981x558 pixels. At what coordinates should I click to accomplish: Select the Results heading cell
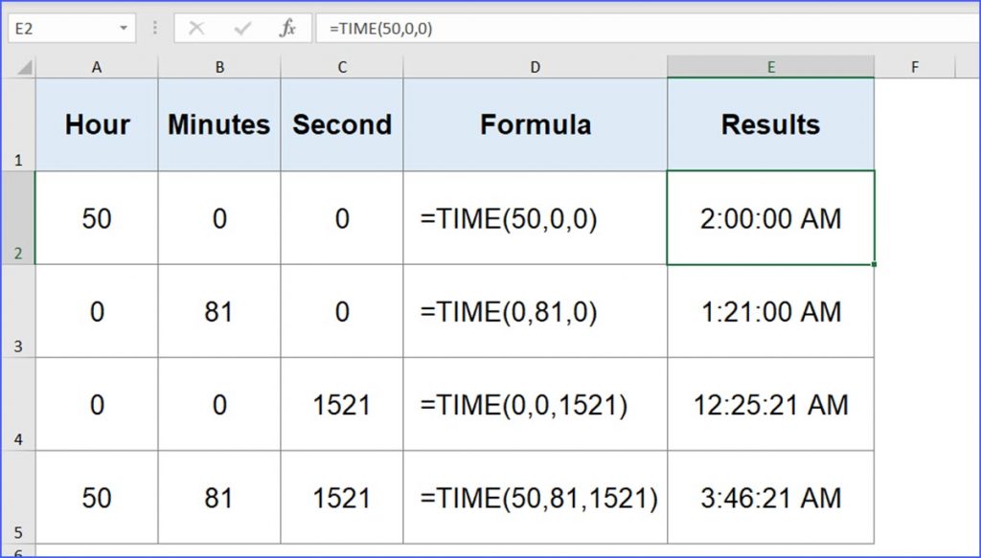[x=771, y=123]
